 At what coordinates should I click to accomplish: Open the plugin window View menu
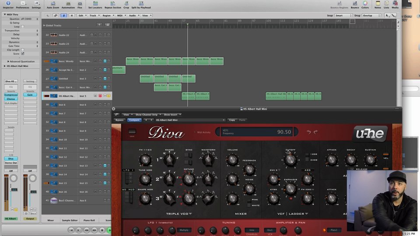(x=127, y=115)
